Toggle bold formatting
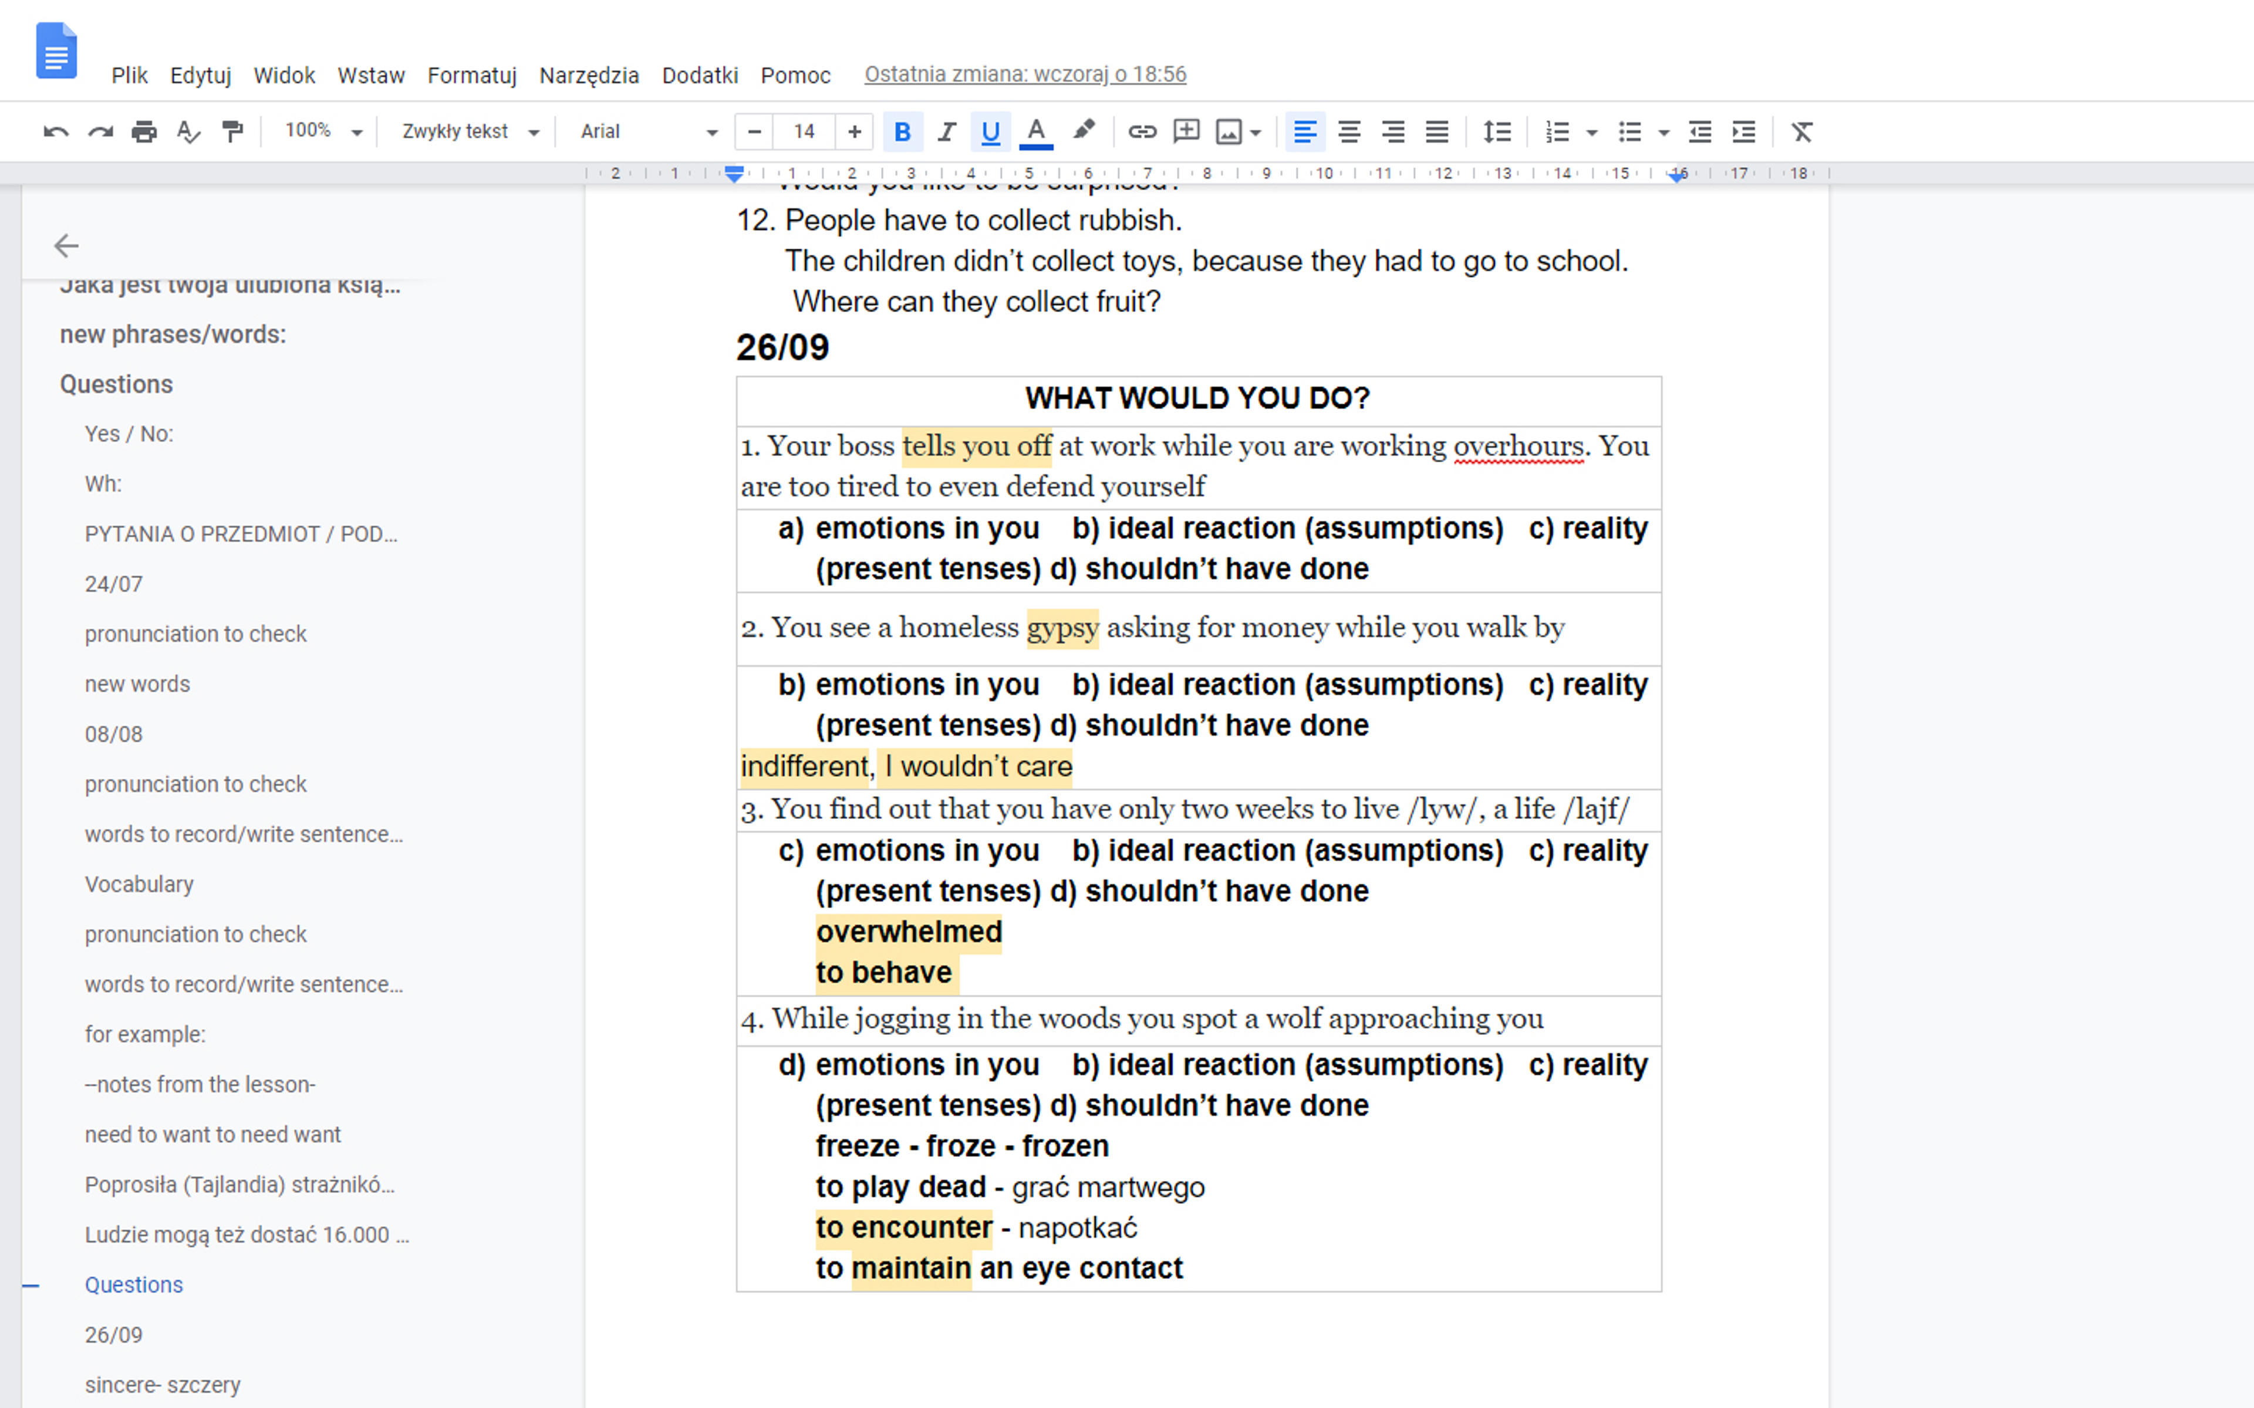This screenshot has height=1408, width=2254. coord(902,132)
